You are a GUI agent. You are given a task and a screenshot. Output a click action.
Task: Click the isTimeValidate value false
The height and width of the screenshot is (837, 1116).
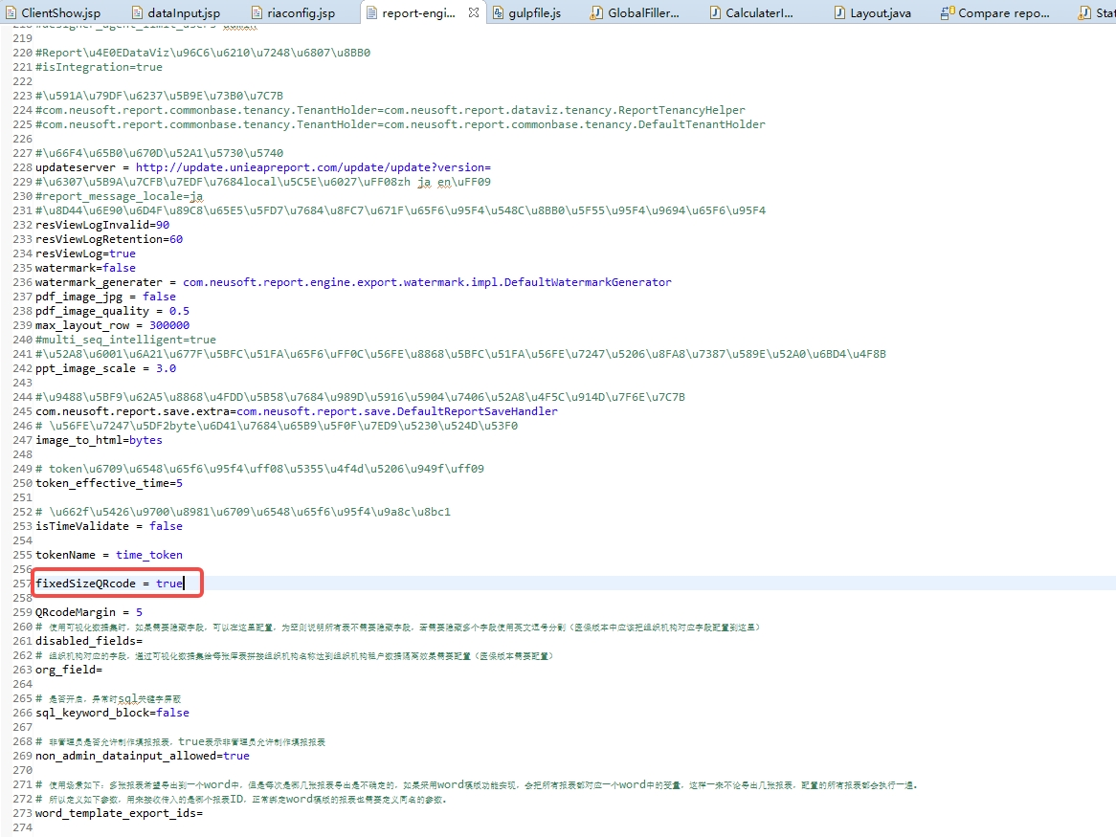tap(166, 525)
